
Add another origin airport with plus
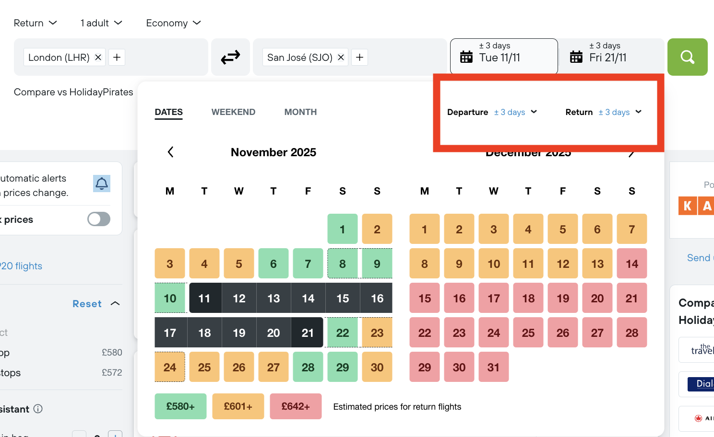117,57
